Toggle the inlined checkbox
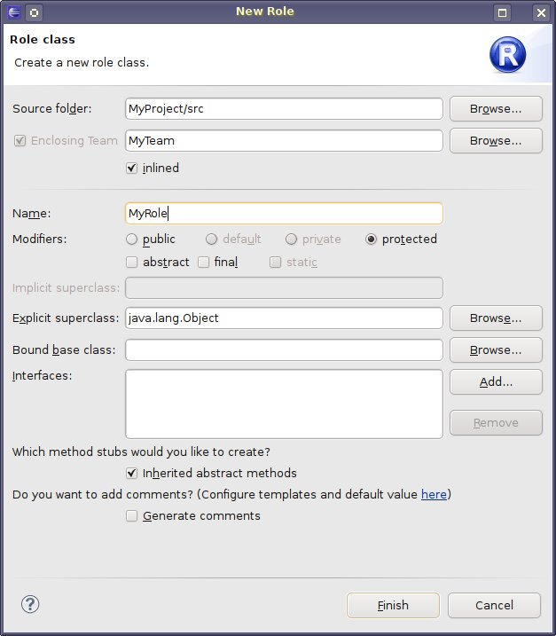The width and height of the screenshot is (556, 636). [132, 168]
